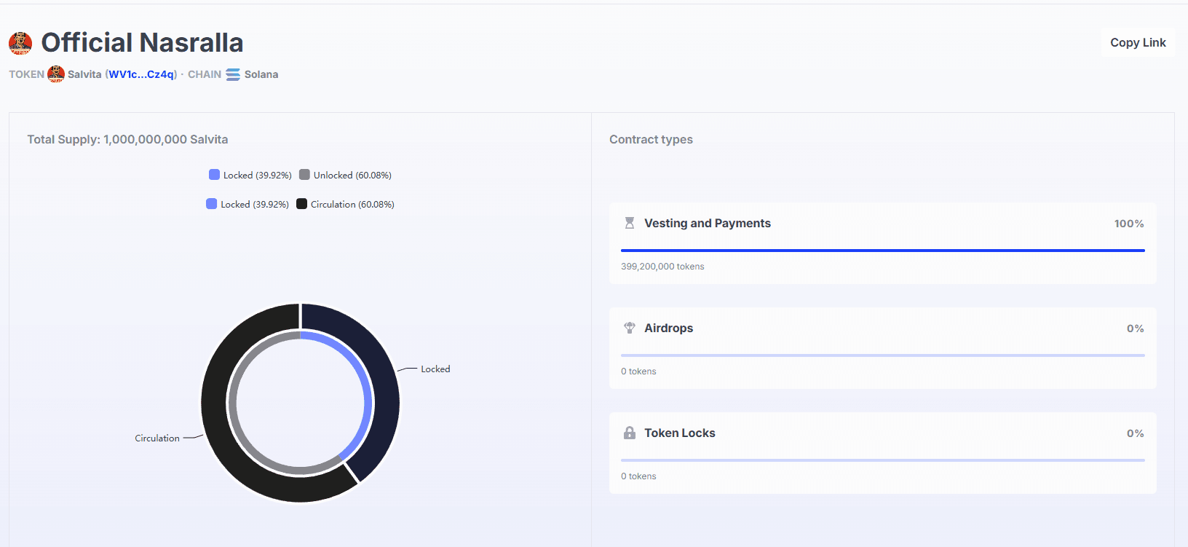Click the Vesting and Payments progress bar
This screenshot has height=547, width=1188.
click(882, 251)
